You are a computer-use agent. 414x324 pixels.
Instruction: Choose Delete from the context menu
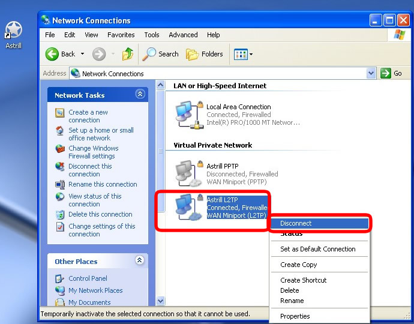pos(320,290)
